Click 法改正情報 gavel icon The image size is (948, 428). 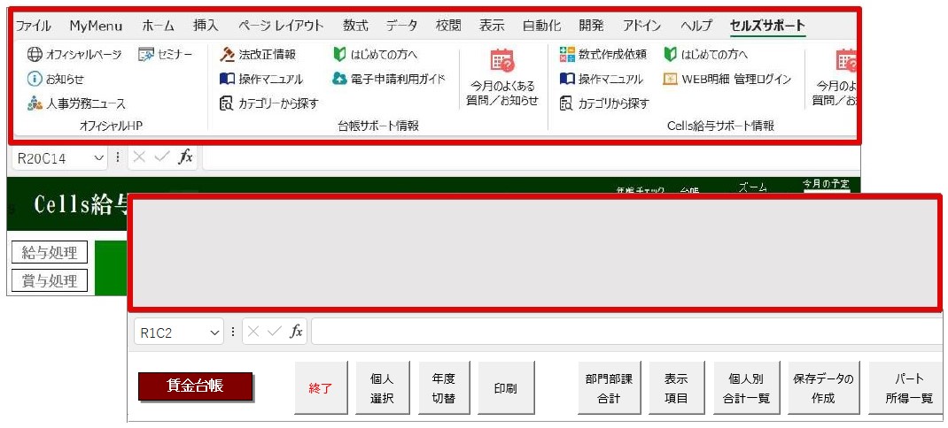(x=227, y=55)
